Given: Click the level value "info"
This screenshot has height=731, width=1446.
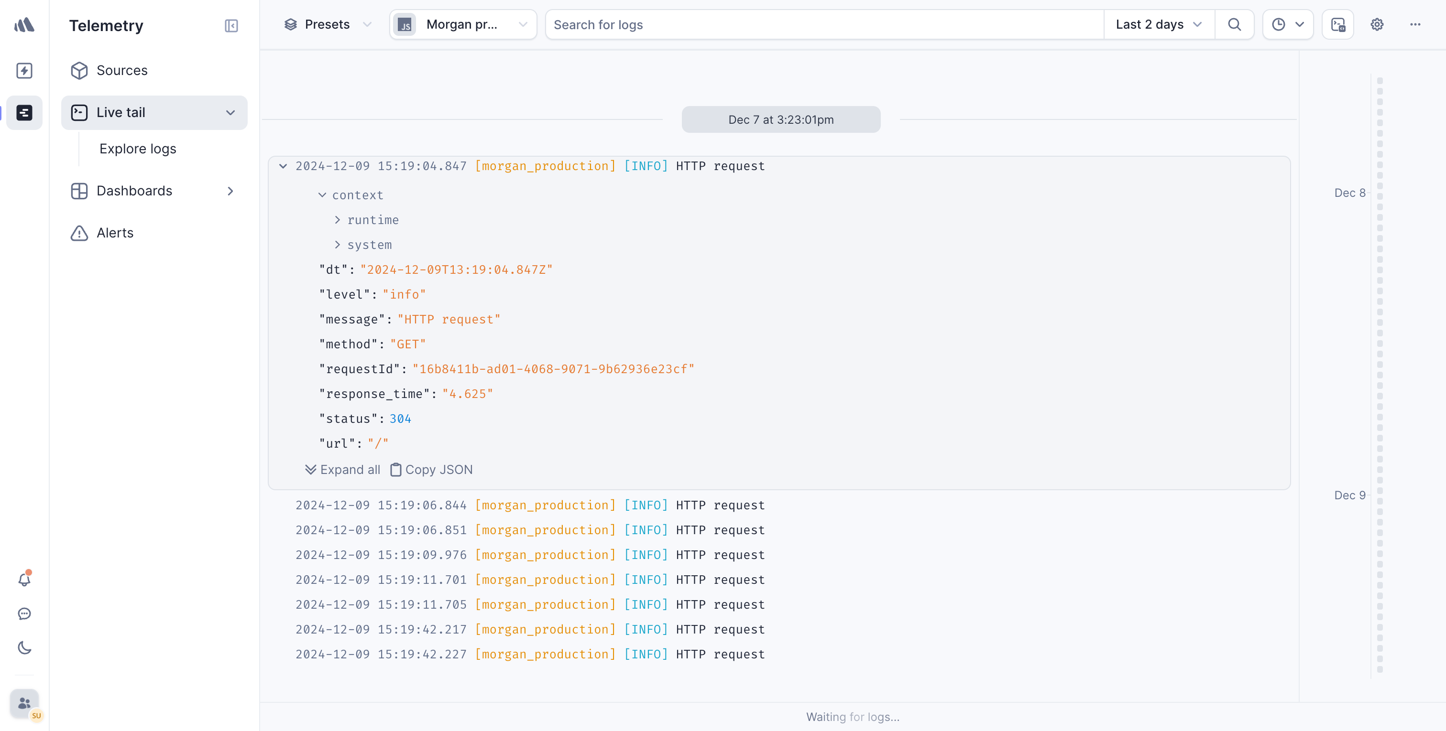Looking at the screenshot, I should pyautogui.click(x=404, y=294).
